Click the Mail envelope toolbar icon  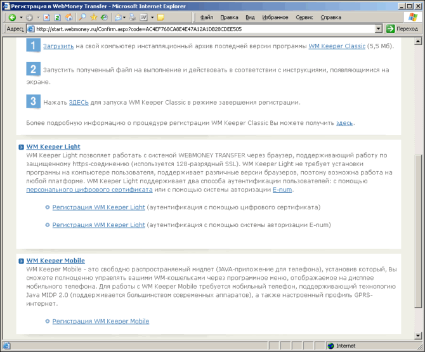(x=118, y=17)
